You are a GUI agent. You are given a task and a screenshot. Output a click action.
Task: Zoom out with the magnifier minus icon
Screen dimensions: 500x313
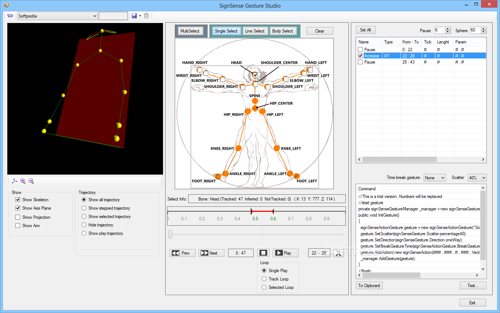pos(31,181)
